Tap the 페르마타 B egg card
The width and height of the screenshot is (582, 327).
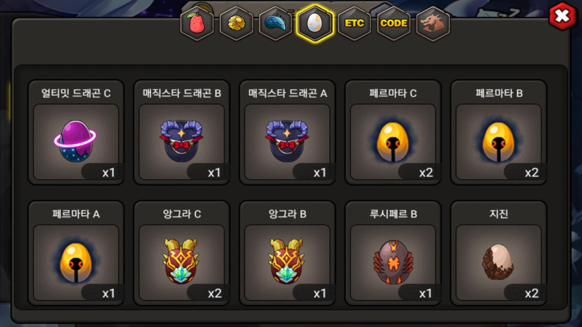click(x=499, y=133)
